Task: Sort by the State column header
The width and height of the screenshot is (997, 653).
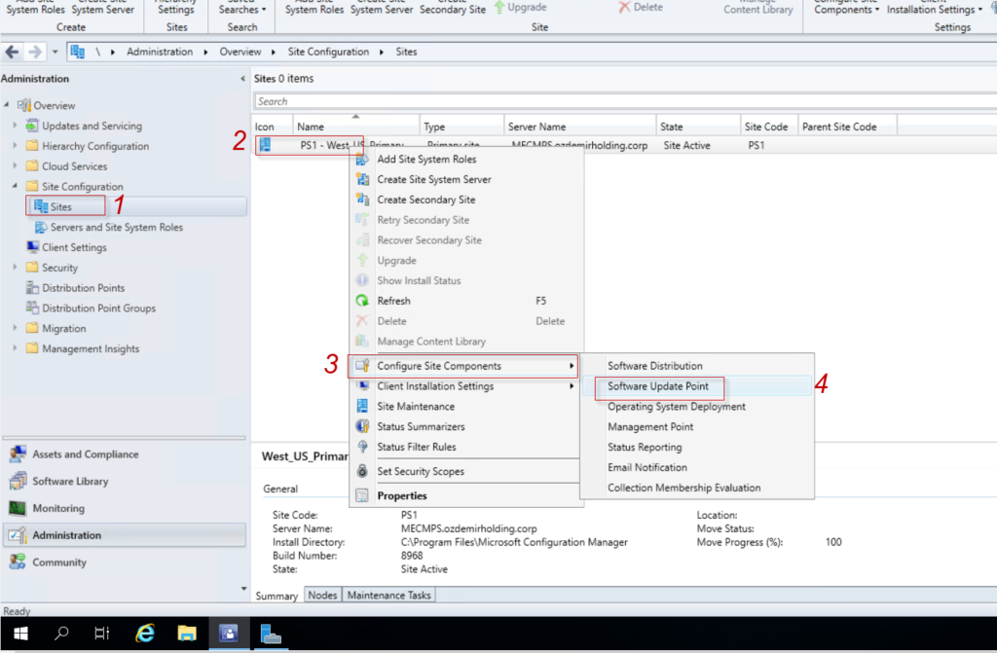Action: 698,127
